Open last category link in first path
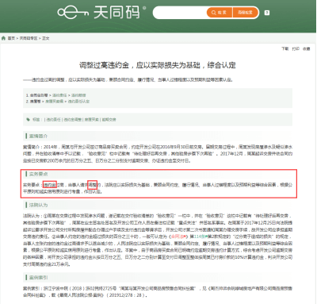 78,95
